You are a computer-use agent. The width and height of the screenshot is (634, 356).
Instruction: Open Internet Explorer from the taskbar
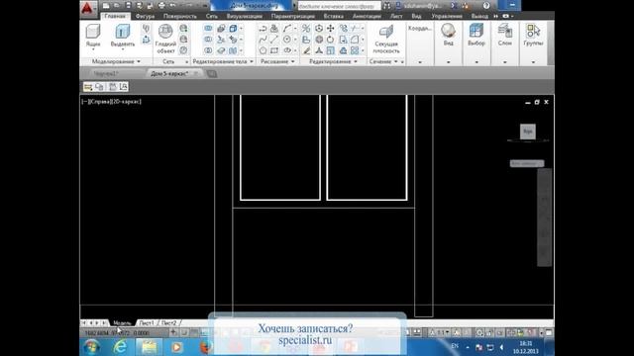(120, 347)
